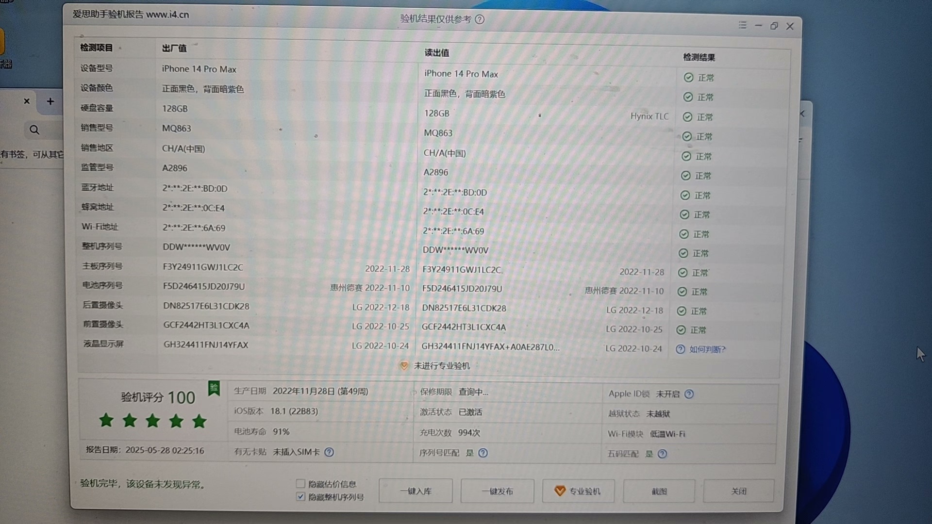Click the 爱思助手验机报告 www.i4.cn title
Viewport: 932px width, 524px height.
click(x=131, y=14)
